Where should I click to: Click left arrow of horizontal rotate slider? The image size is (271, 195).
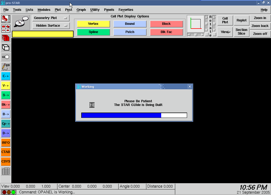(189, 35)
